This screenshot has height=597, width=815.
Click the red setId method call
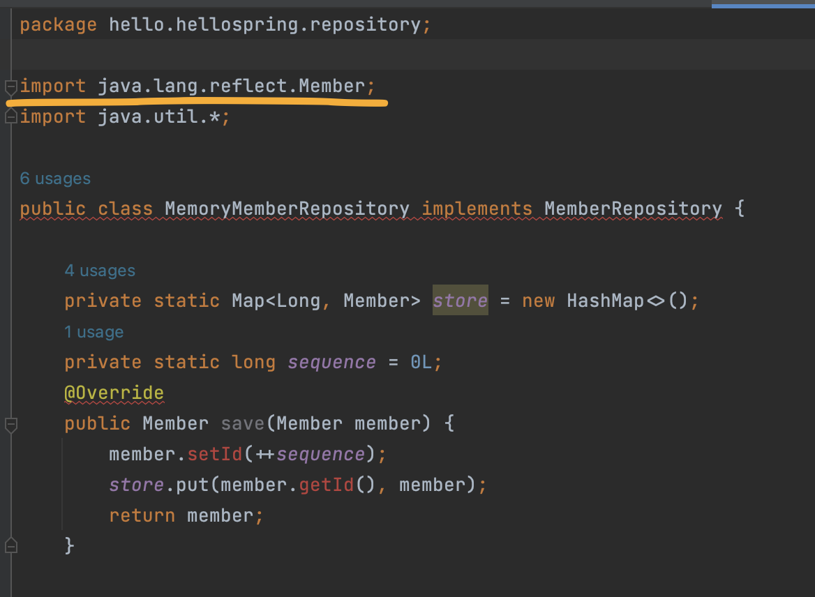point(214,454)
